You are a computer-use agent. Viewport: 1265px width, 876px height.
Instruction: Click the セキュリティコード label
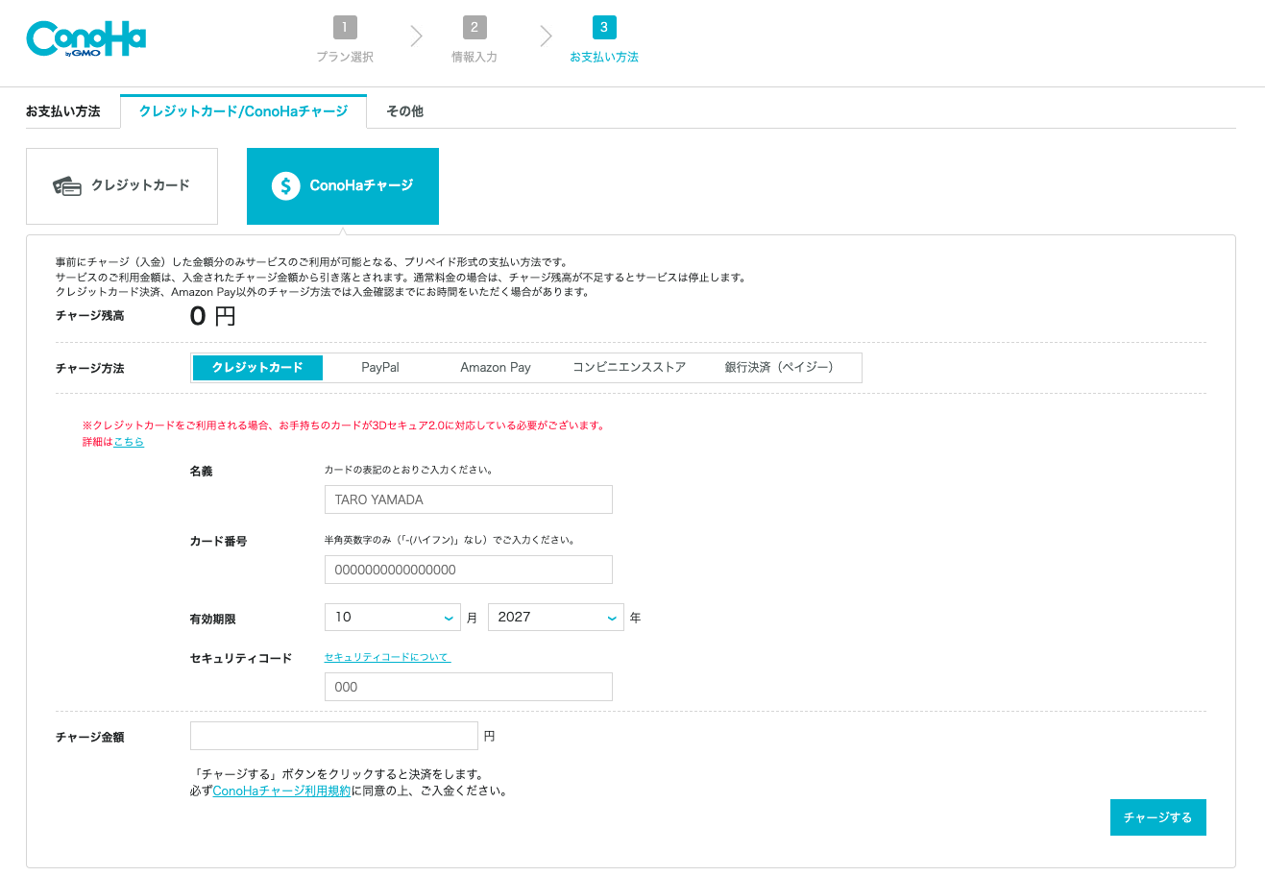click(x=240, y=659)
